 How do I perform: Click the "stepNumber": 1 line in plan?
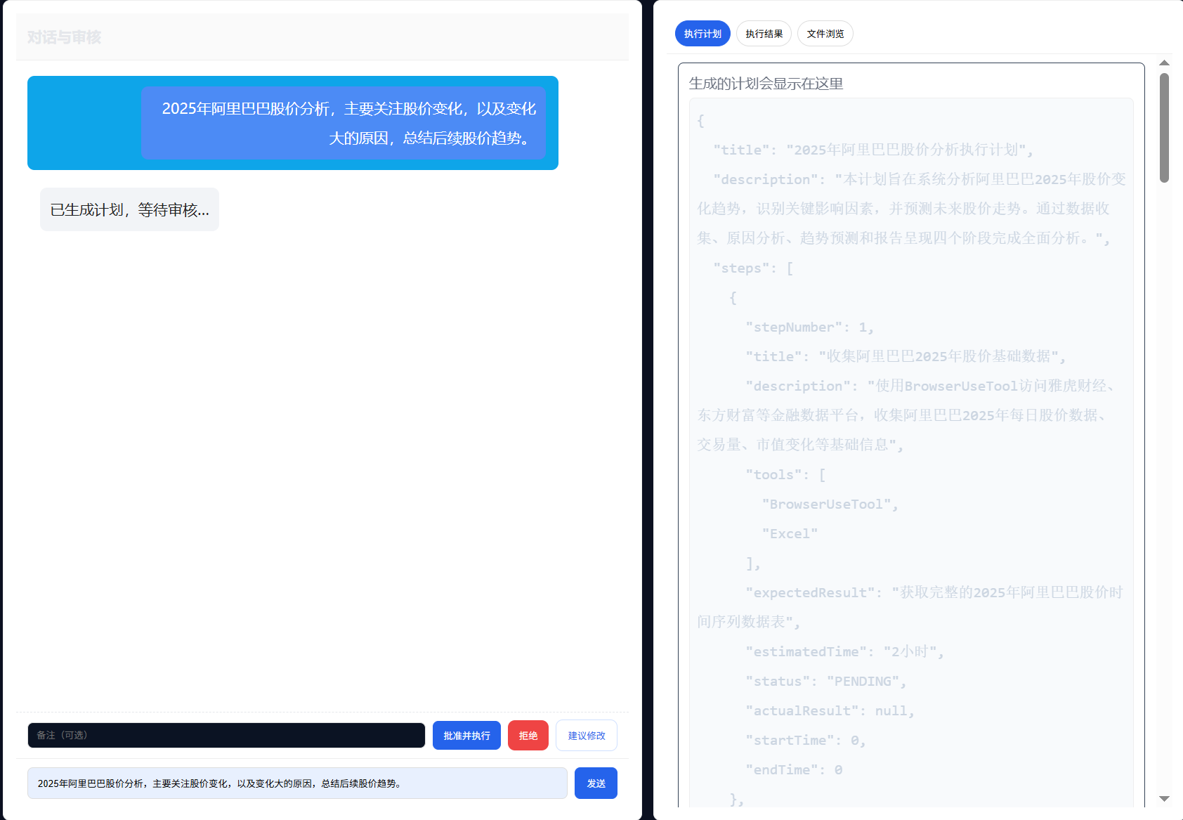coord(810,327)
